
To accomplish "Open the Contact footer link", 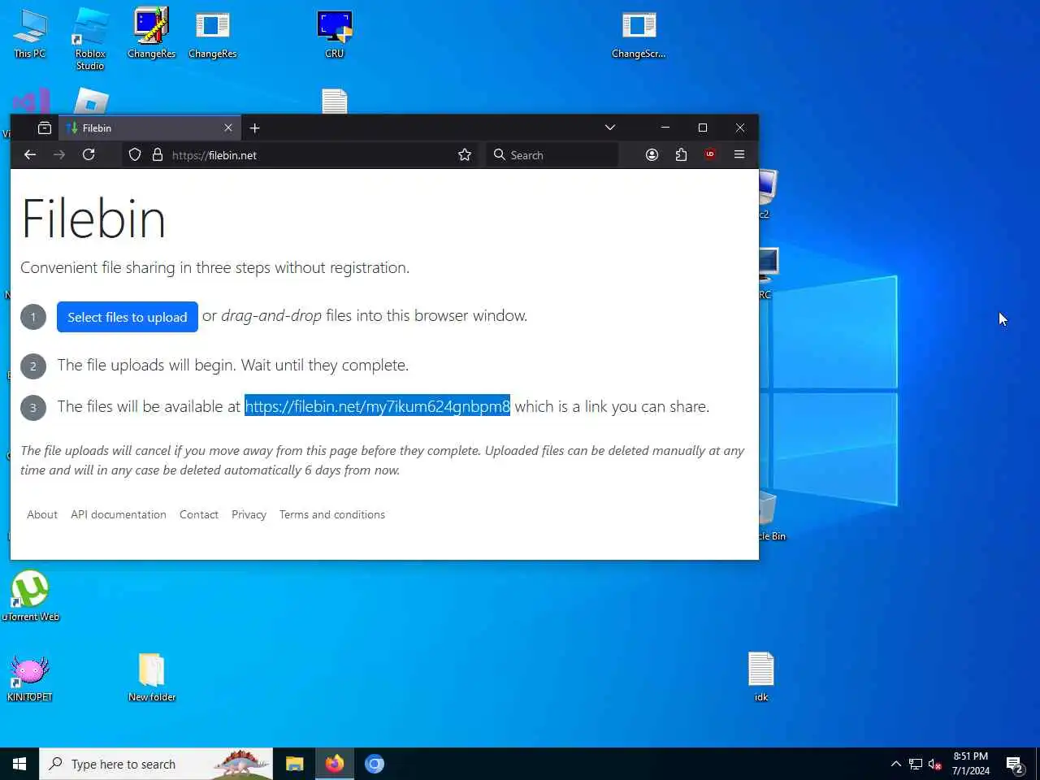I will 199,514.
